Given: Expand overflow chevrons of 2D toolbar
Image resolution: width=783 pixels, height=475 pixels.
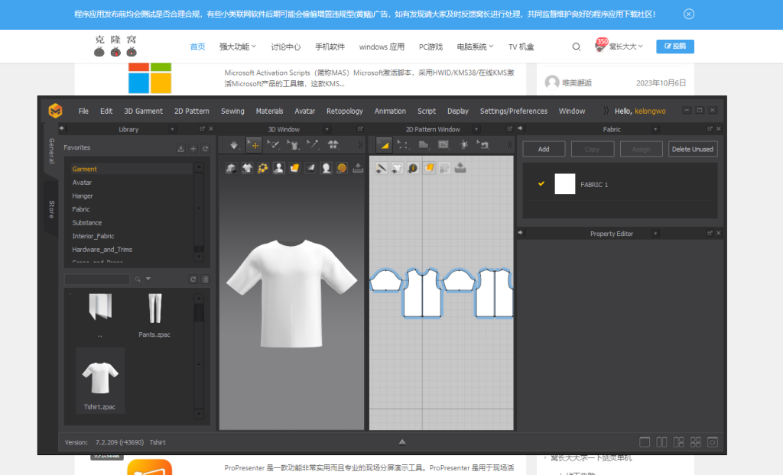Looking at the screenshot, I should (x=509, y=145).
